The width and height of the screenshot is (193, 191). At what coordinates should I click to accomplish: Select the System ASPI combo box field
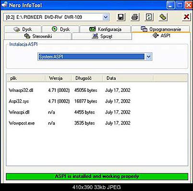pos(95,57)
